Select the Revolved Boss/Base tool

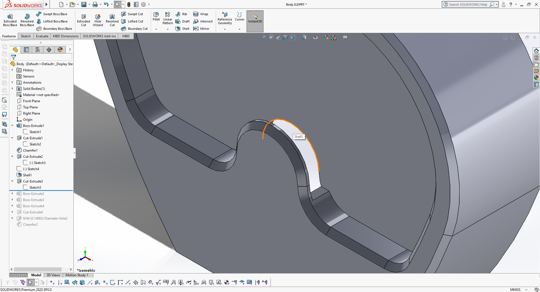tap(27, 20)
